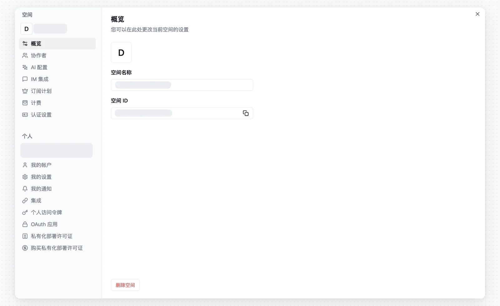Image resolution: width=500 pixels, height=306 pixels.
Task: Select 订阅计划 in the sidebar
Action: (57, 91)
